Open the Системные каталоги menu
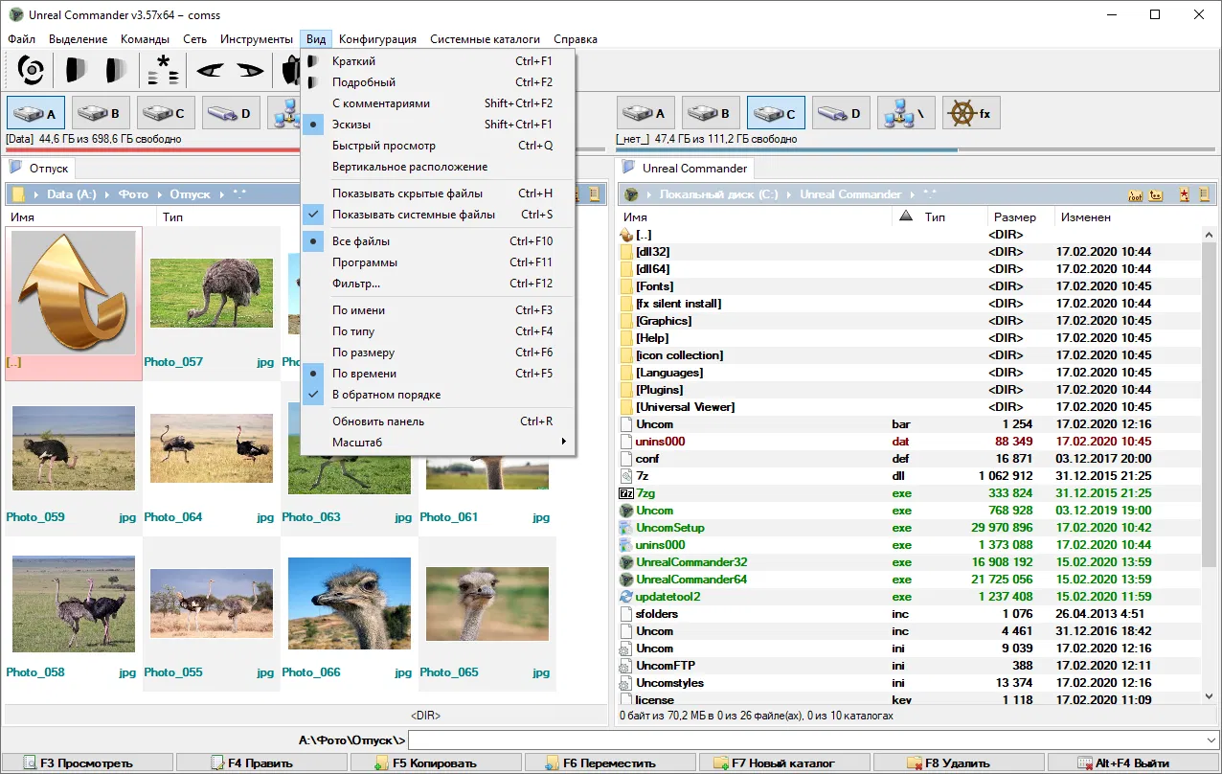This screenshot has height=774, width=1222. (485, 39)
